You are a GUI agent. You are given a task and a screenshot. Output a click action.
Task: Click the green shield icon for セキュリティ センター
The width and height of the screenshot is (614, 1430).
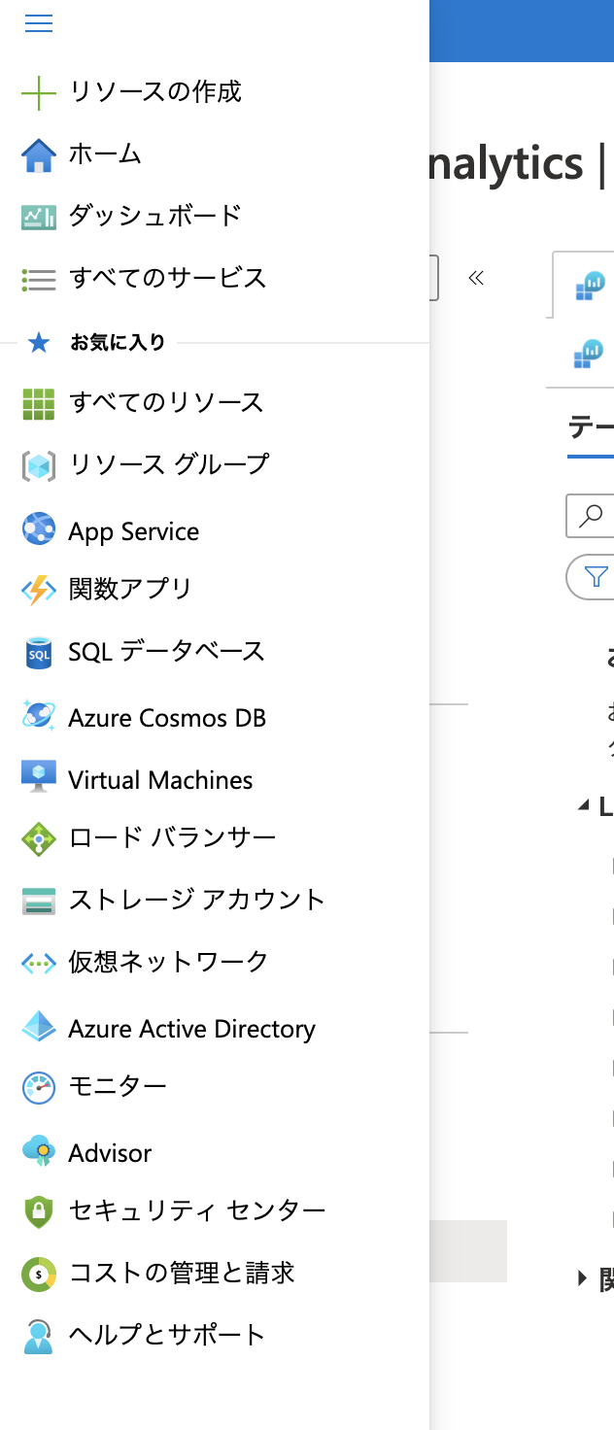pos(39,1211)
